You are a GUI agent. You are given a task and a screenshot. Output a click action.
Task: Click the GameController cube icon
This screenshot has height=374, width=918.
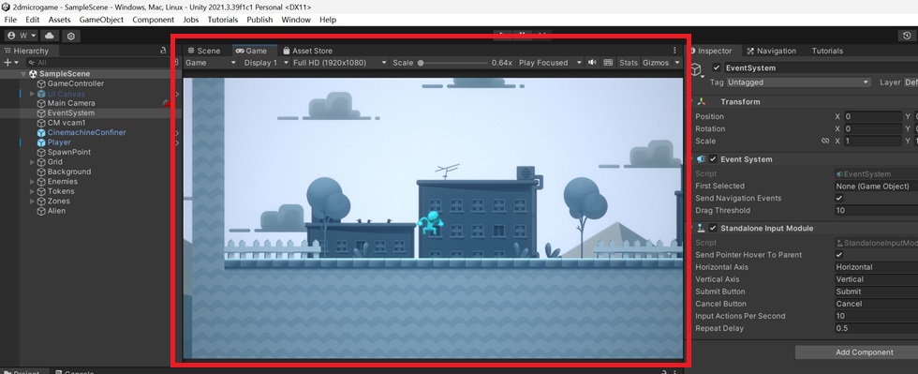41,83
